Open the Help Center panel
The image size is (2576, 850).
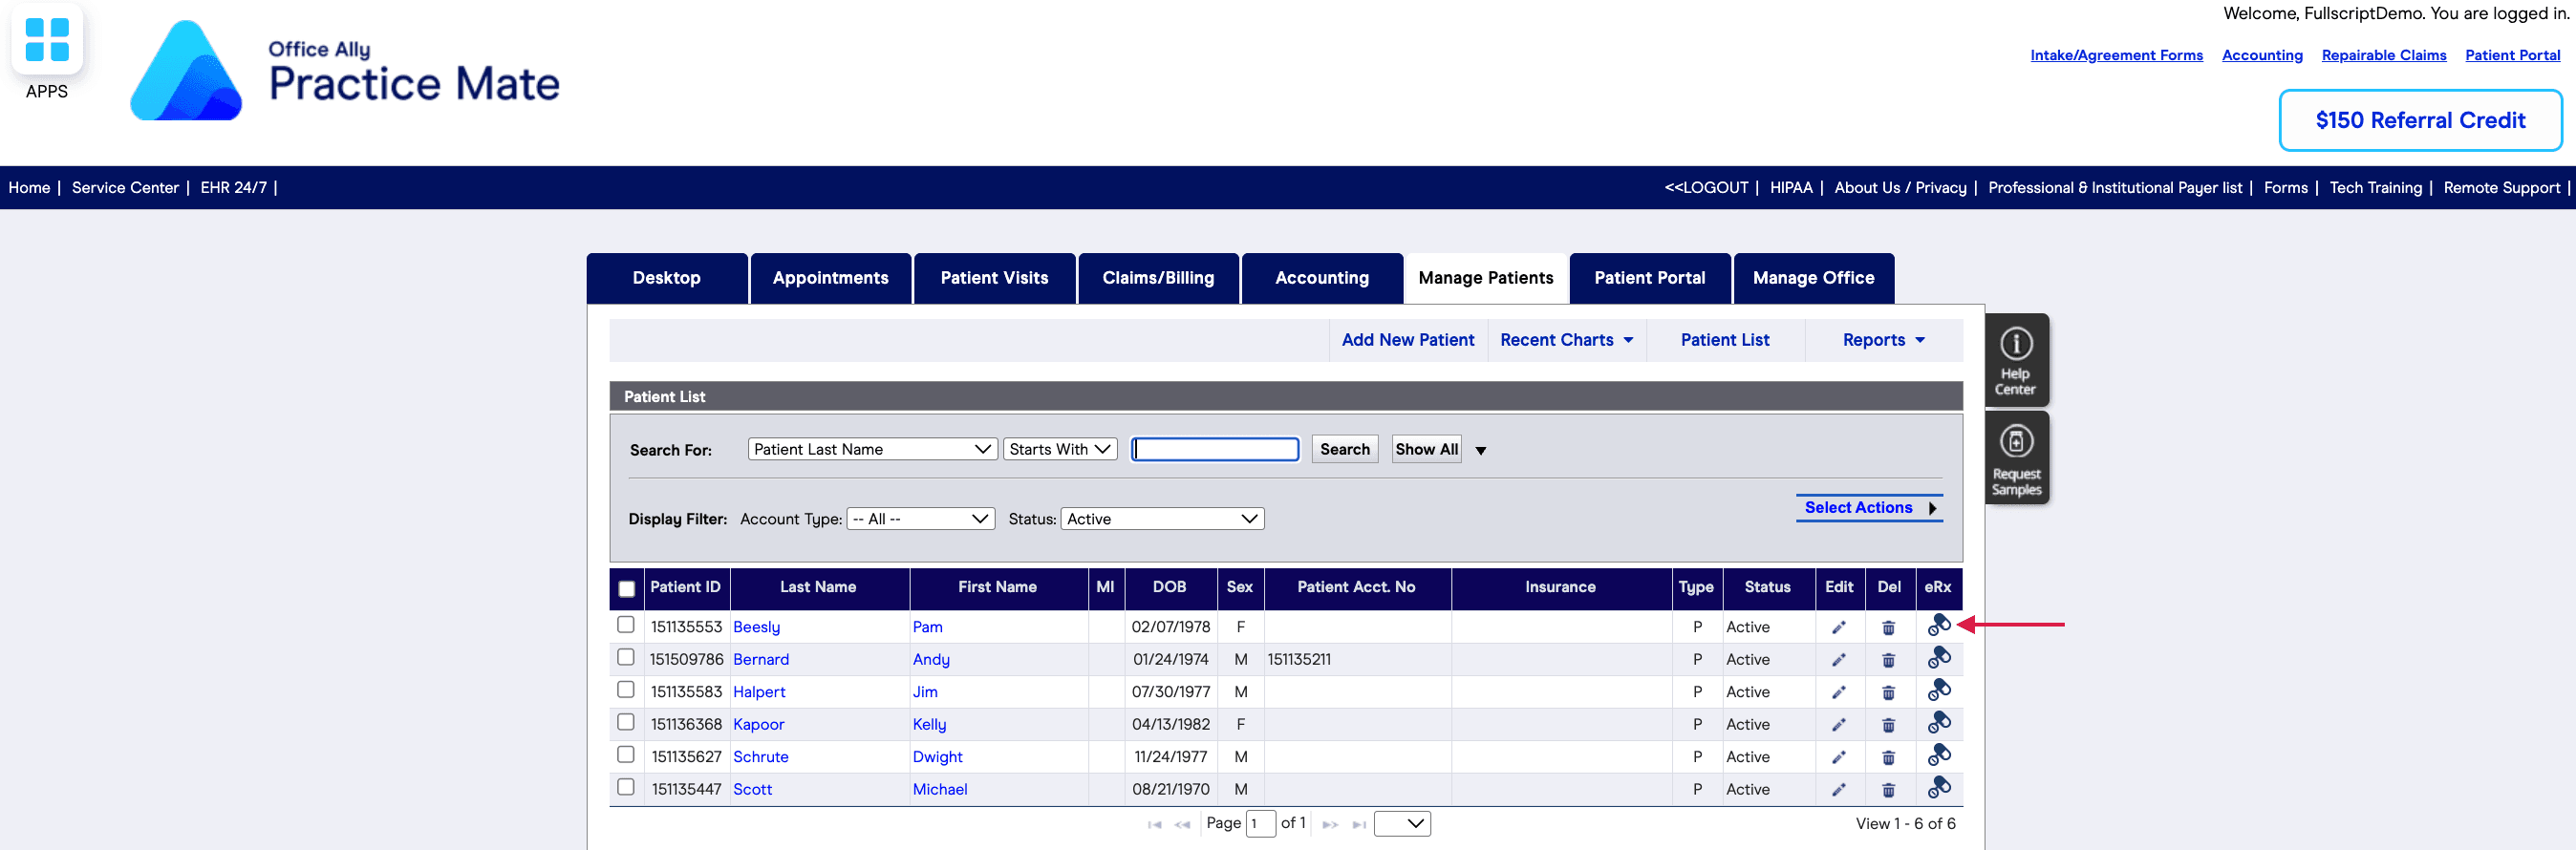pyautogui.click(x=2016, y=360)
